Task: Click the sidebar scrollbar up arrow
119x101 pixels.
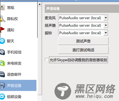Action: point(40,4)
